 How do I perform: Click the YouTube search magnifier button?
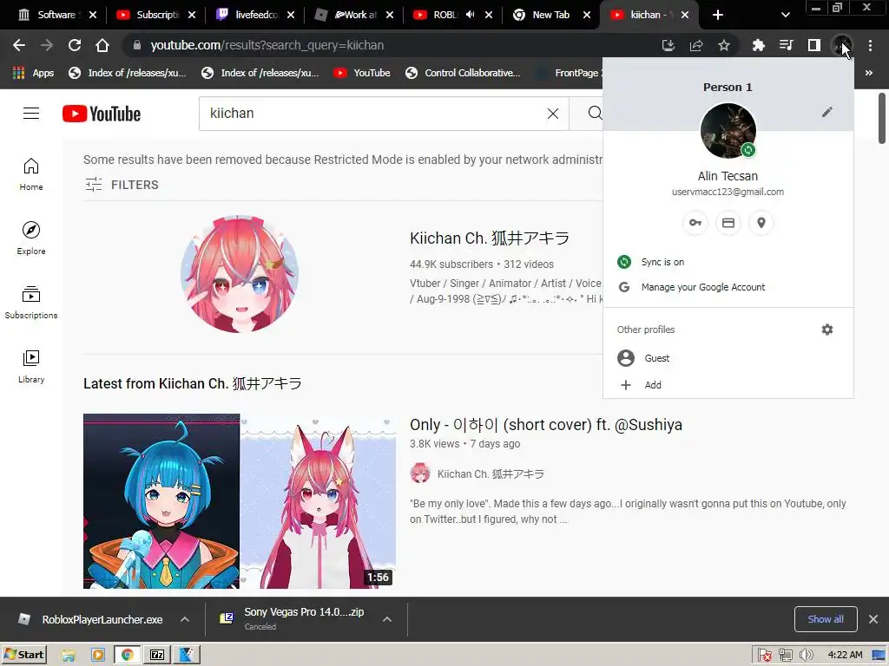click(595, 114)
